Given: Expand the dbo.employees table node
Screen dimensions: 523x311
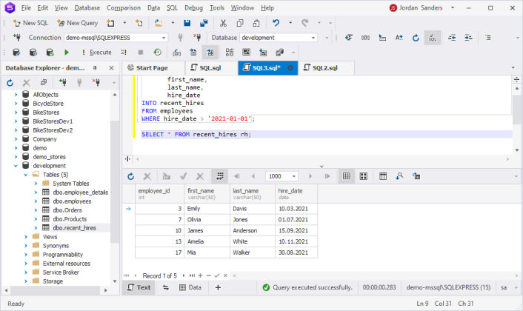Looking at the screenshot, I should tap(36, 201).
